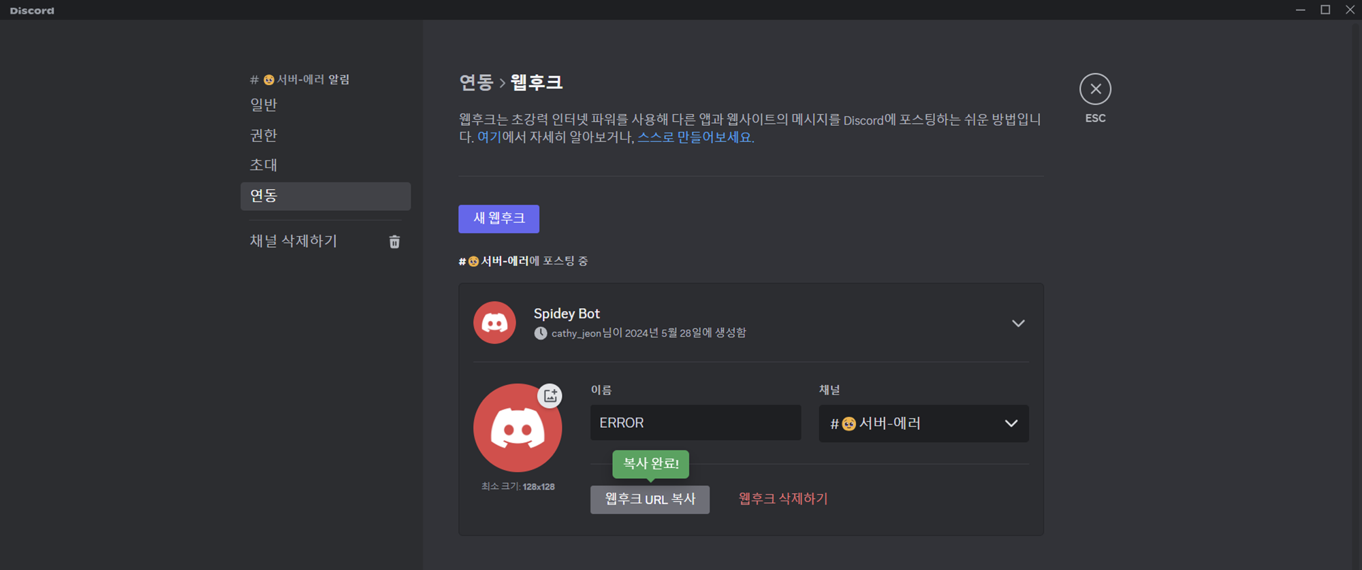The image size is (1362, 570).
Task: Close the Discord window
Action: (1350, 10)
